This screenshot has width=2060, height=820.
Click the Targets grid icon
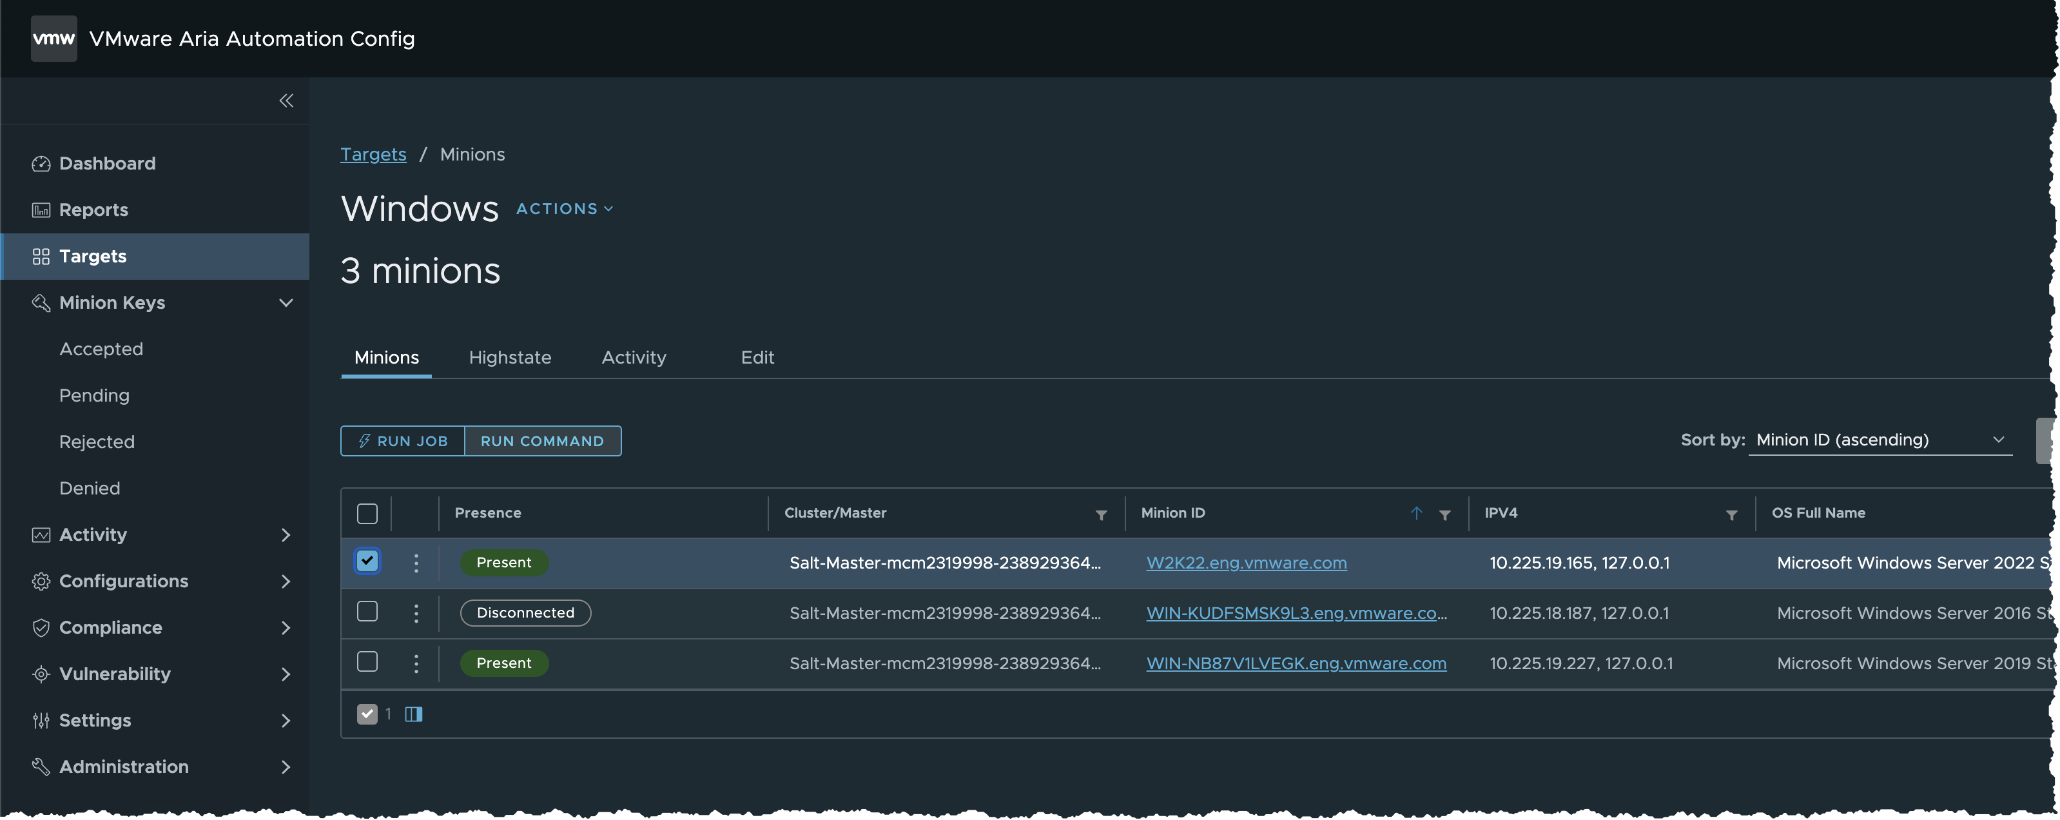[41, 256]
